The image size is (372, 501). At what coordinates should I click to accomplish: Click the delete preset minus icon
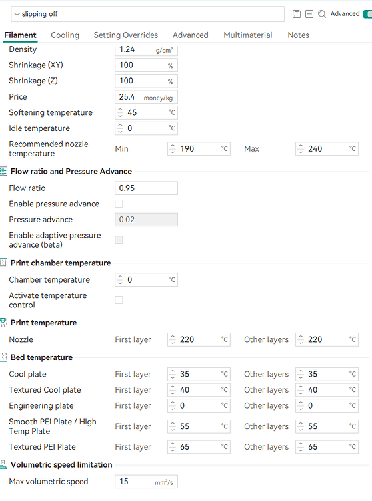[x=309, y=14]
